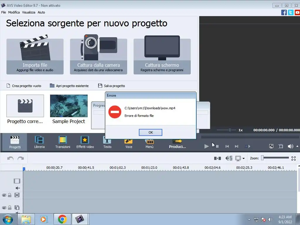Lock the video overlay track

click(10, 207)
